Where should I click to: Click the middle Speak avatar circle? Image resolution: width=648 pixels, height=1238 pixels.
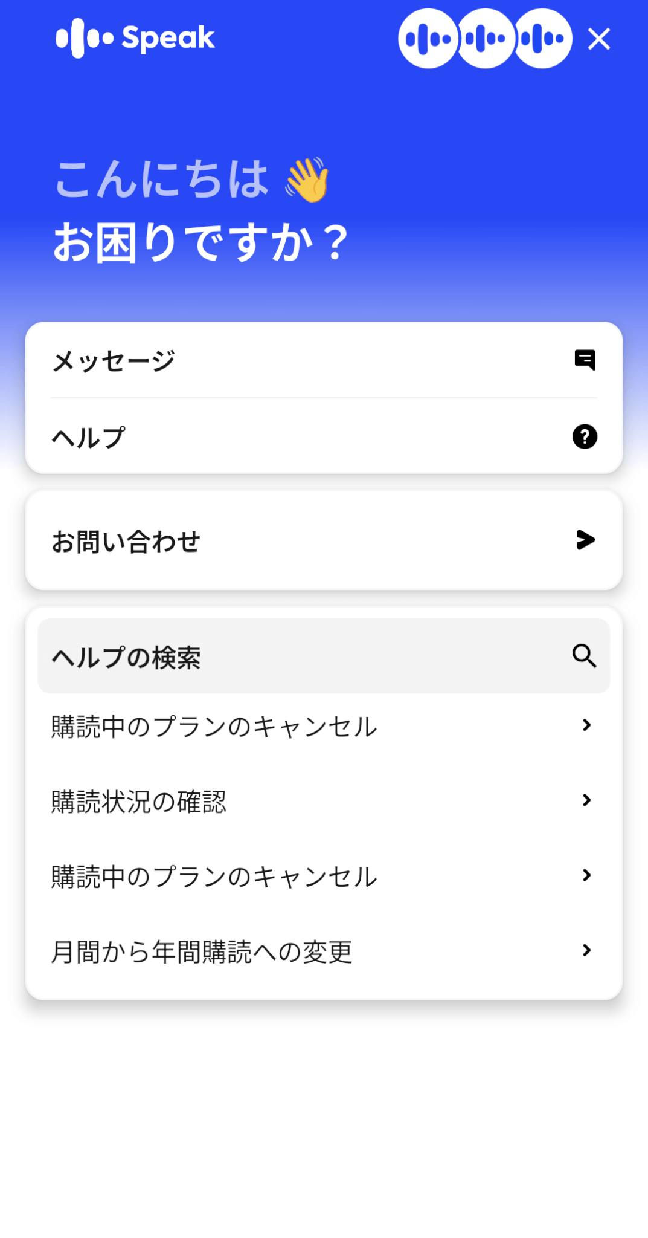pyautogui.click(x=486, y=39)
